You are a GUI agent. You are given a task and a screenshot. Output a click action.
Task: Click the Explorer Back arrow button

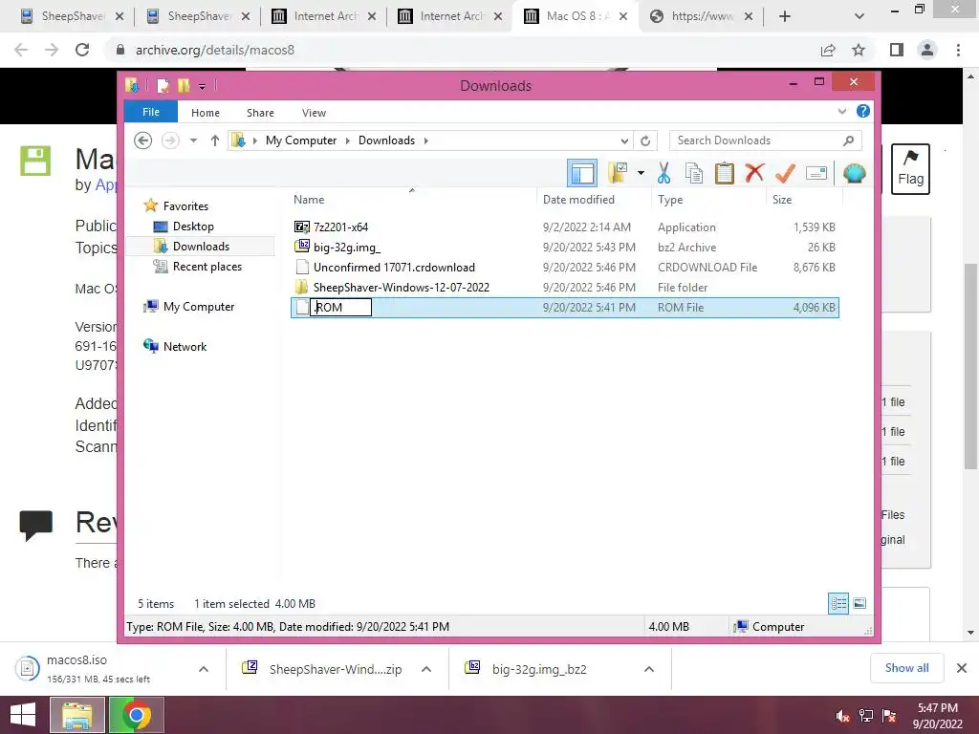(x=143, y=140)
